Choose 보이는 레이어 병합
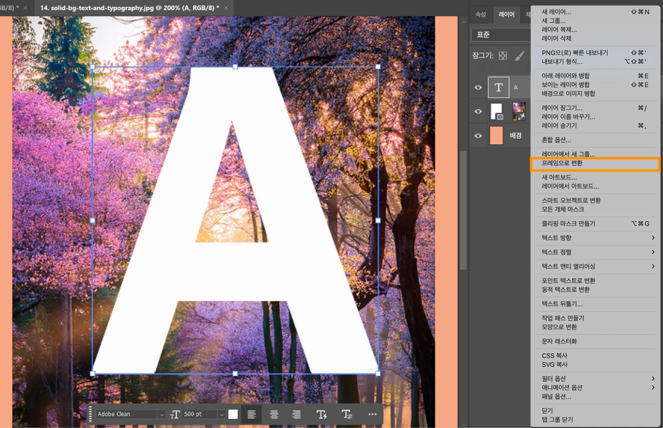 596,85
